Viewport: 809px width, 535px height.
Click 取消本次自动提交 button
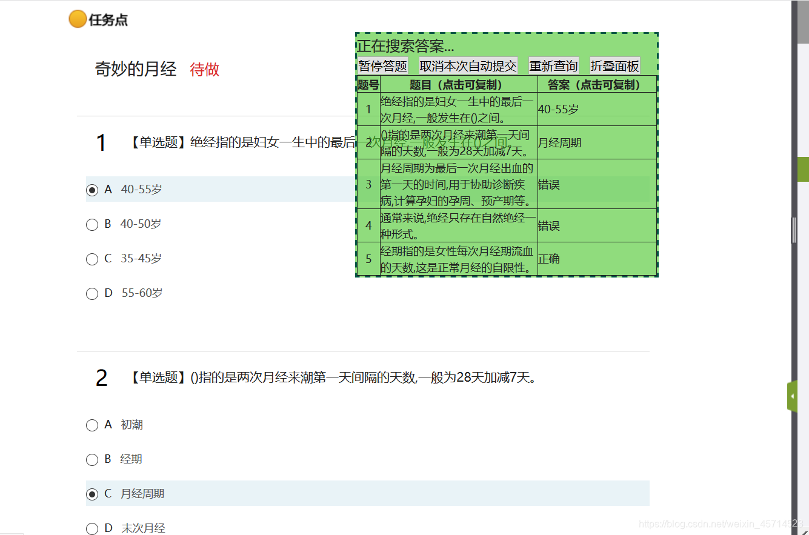tap(468, 65)
